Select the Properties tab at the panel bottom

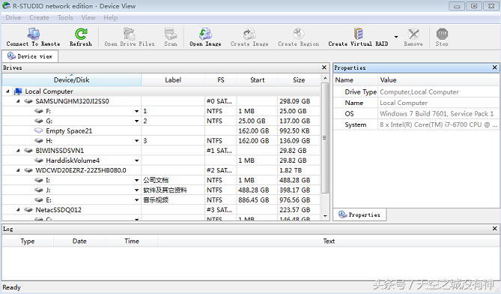pos(359,214)
